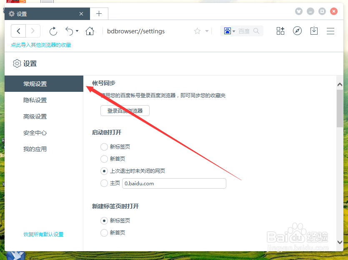Click the homepage URL field 0.baidu.com
Screen dimensions: 348x260
click(x=174, y=183)
